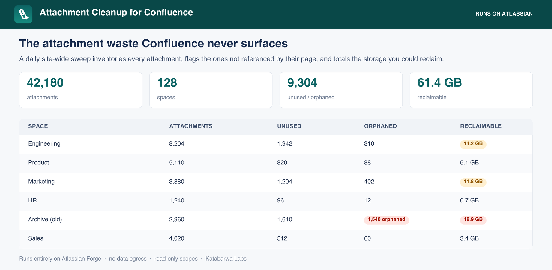Click the ATTACHMENTS column header
This screenshot has height=270, width=552.
(191, 126)
